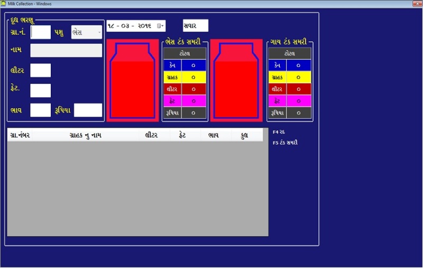The height and width of the screenshot is (268, 423).
Task: Click રૂપિયા value cell in ગાય ટંક સમરી
Action: tap(299, 113)
